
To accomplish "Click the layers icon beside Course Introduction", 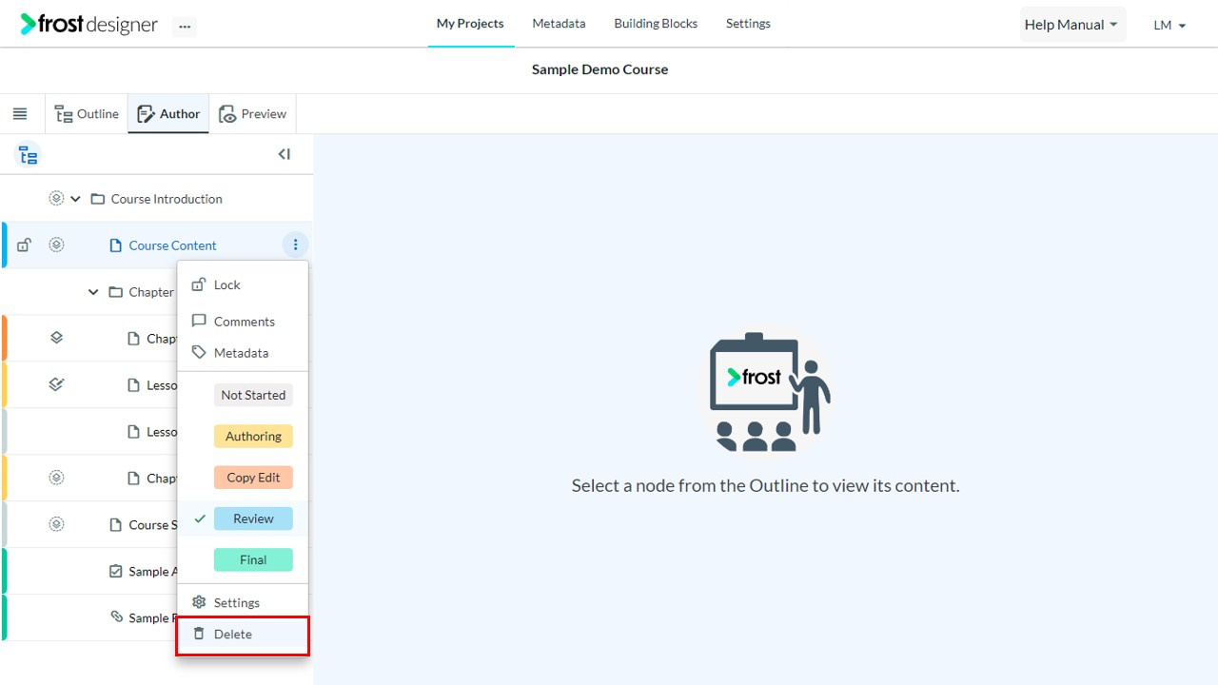I will pyautogui.click(x=56, y=199).
